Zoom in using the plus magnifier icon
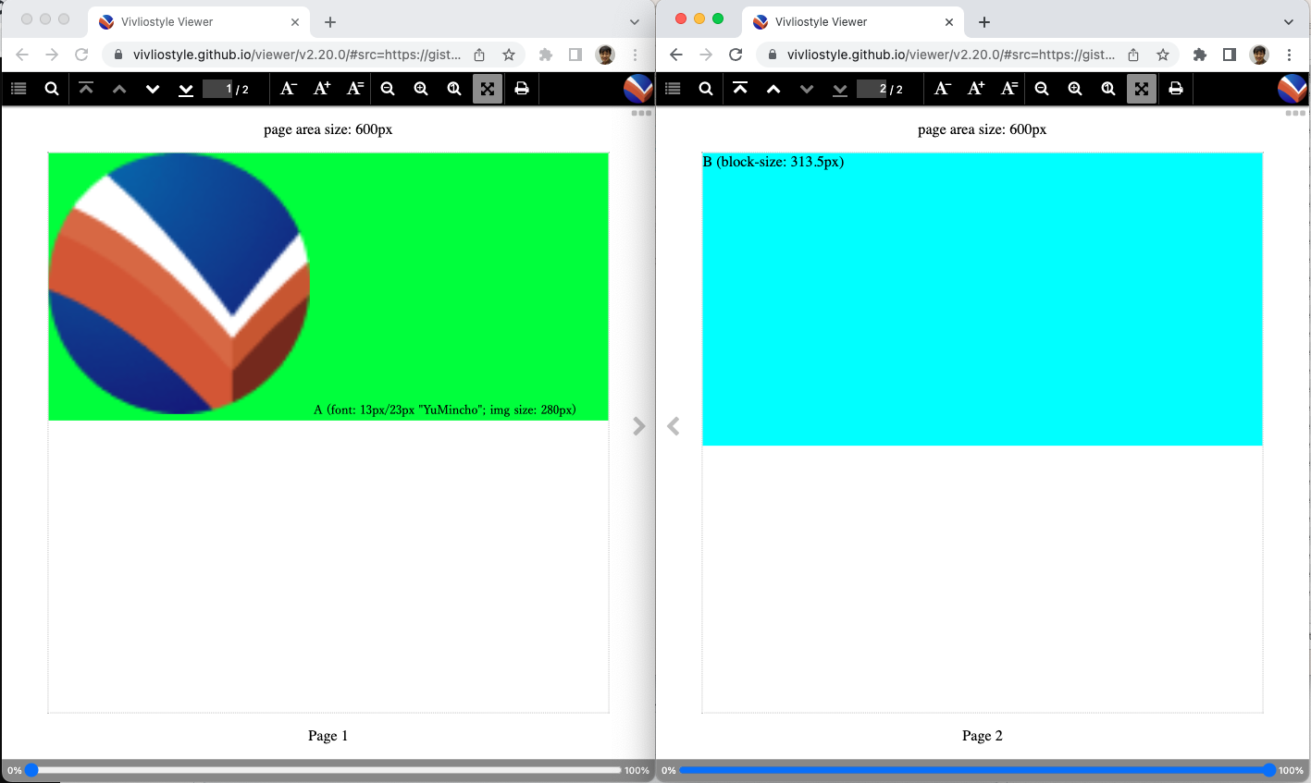Image resolution: width=1311 pixels, height=783 pixels. [x=421, y=88]
